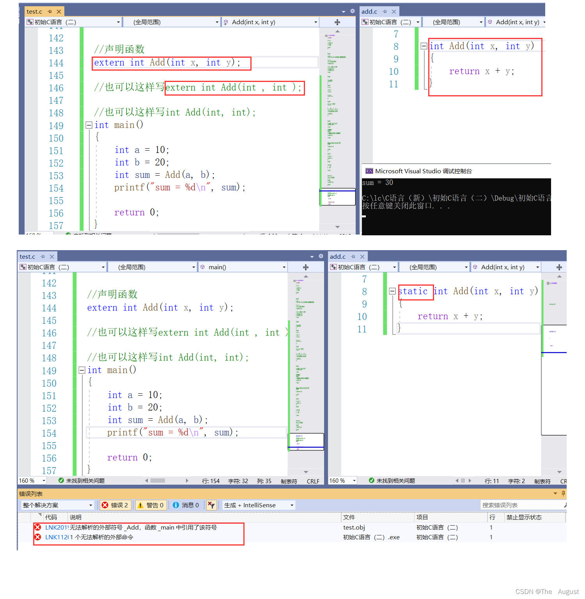The image size is (585, 599).
Task: Collapse main() outline in upper test.c editor
Action: 89,125
